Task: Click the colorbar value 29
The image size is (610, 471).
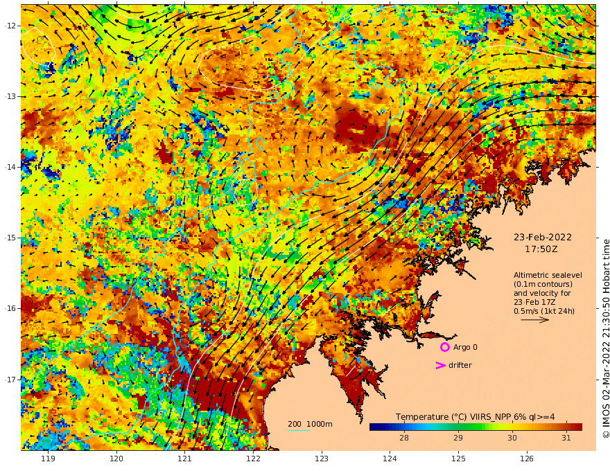Action: click(x=458, y=438)
